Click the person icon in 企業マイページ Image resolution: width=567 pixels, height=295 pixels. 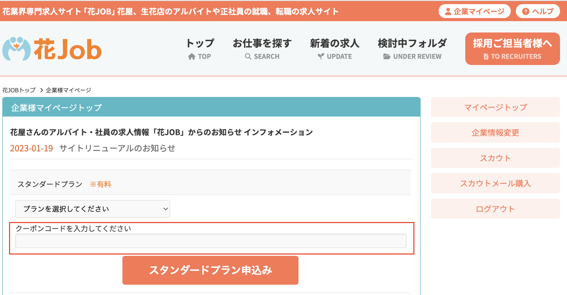pyautogui.click(x=448, y=11)
